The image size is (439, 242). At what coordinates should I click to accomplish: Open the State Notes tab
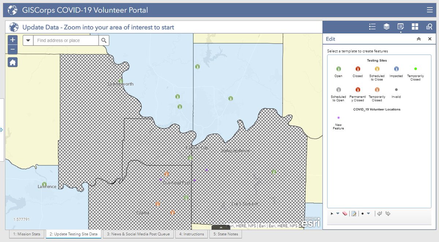(x=226, y=234)
